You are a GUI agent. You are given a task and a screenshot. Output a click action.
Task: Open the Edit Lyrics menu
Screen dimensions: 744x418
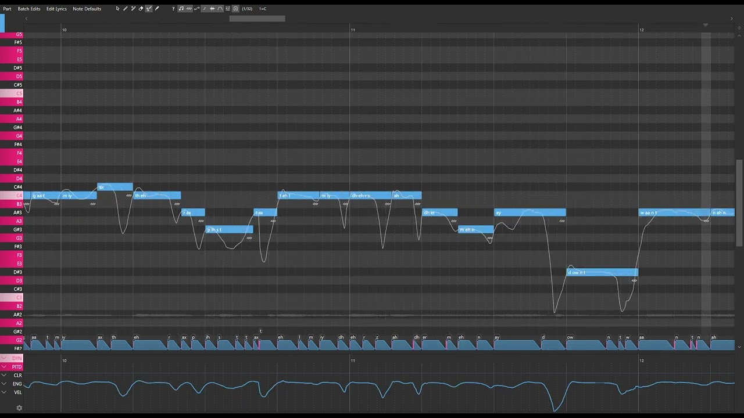click(x=56, y=9)
